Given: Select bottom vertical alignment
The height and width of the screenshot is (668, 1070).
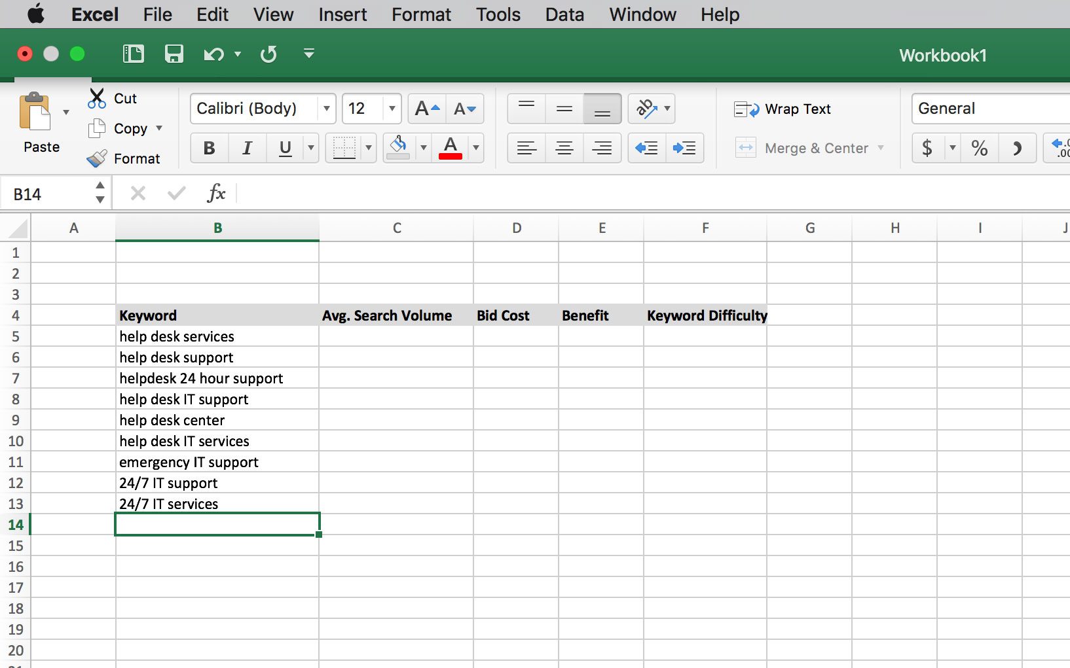Looking at the screenshot, I should [x=602, y=109].
